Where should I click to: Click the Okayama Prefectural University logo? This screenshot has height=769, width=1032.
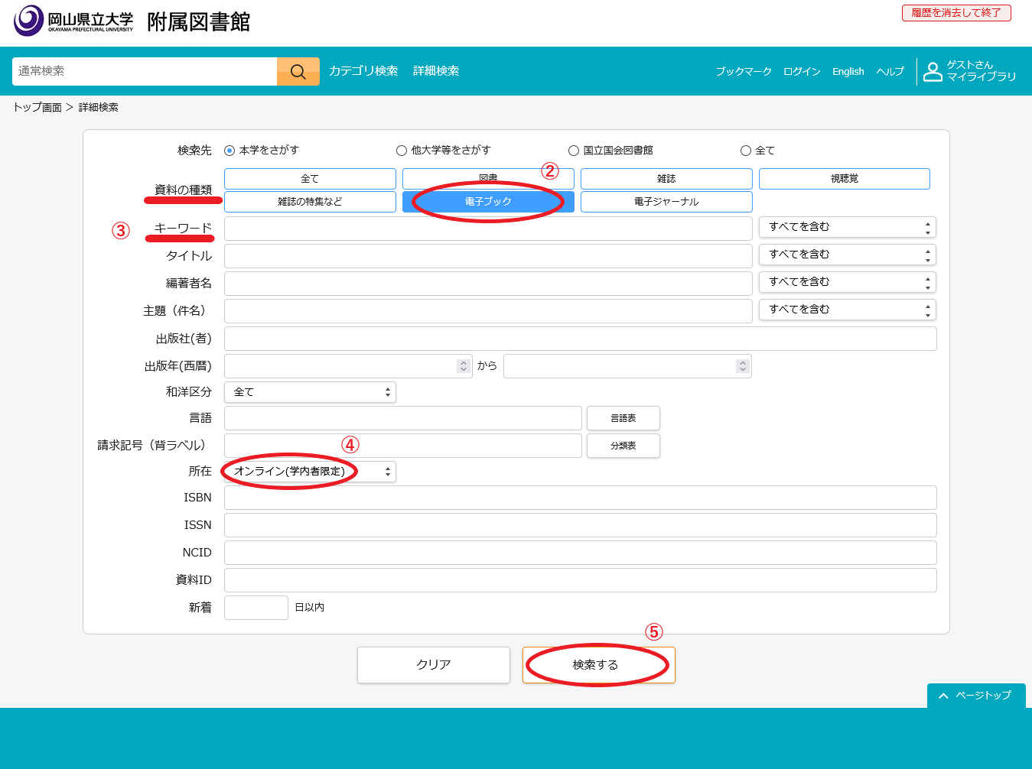(73, 21)
